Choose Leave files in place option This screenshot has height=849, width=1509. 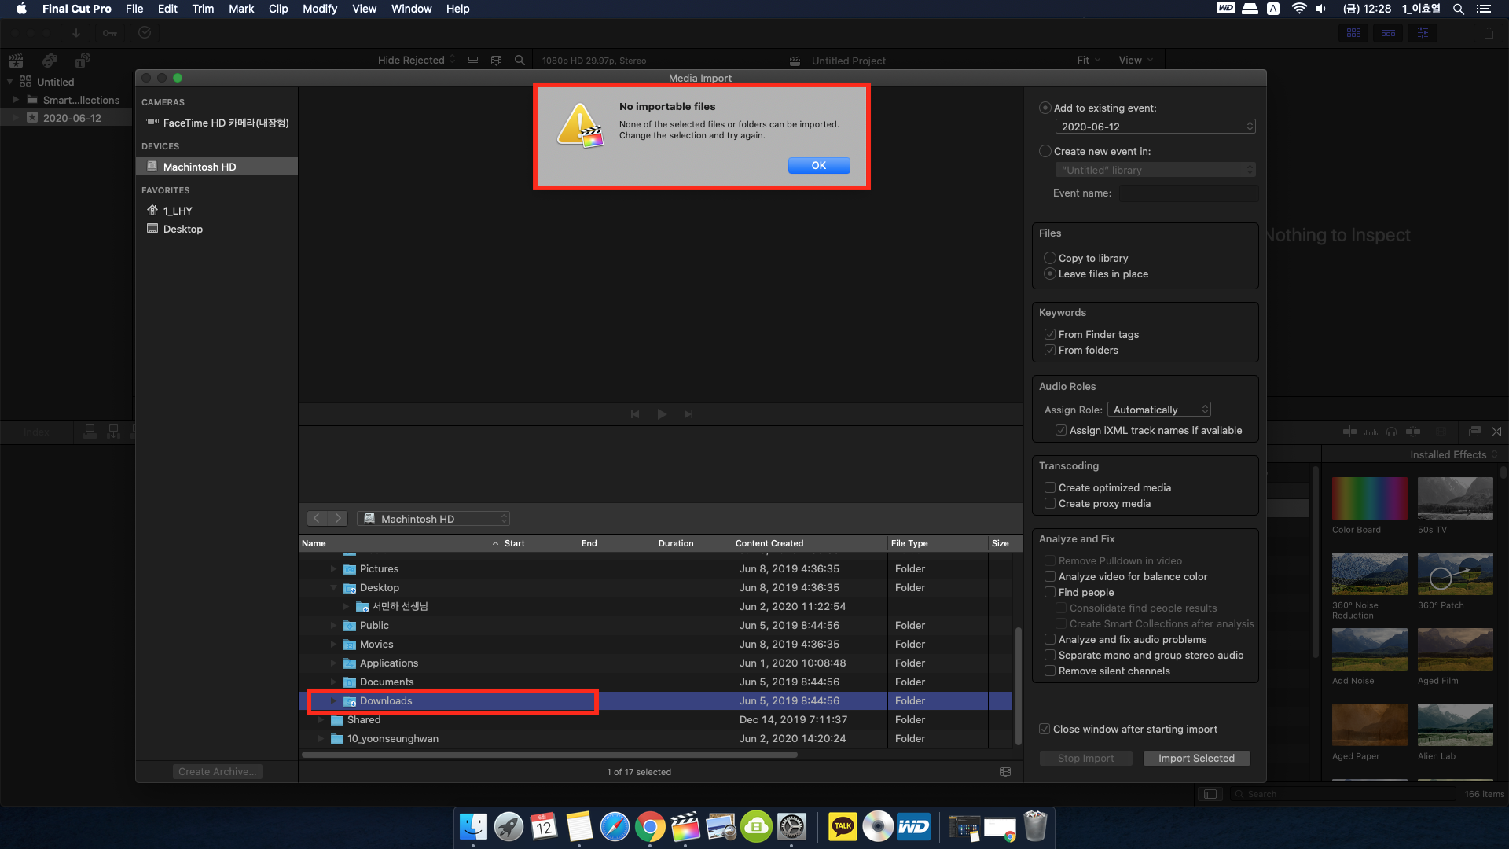pyautogui.click(x=1049, y=274)
